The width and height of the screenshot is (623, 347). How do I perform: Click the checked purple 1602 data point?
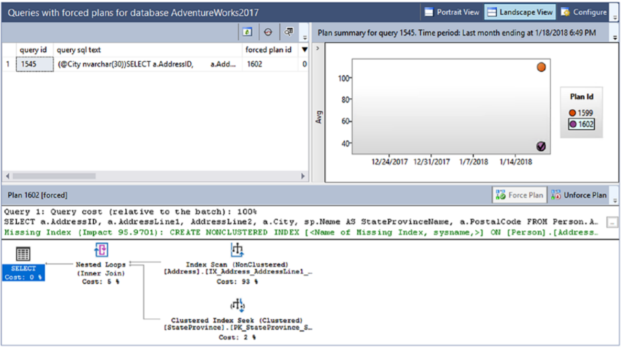[541, 147]
